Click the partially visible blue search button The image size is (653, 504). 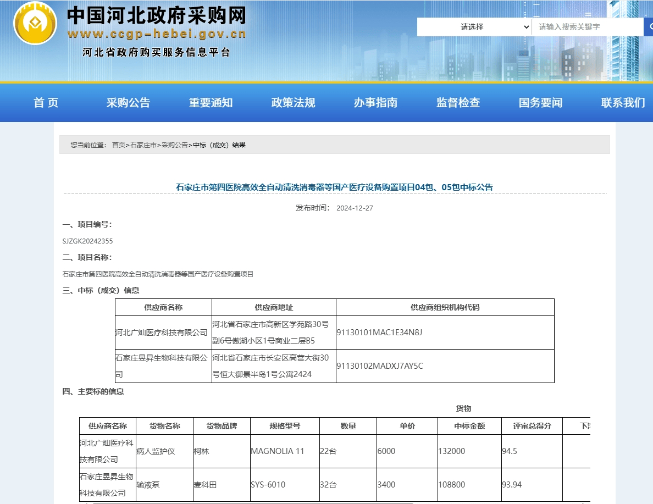(649, 27)
